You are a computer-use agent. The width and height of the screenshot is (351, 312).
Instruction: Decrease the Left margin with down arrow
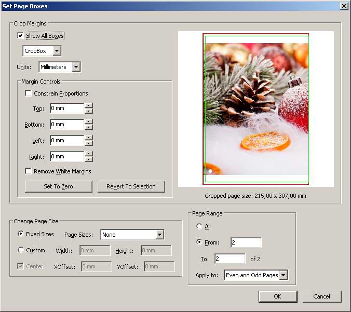pos(89,143)
